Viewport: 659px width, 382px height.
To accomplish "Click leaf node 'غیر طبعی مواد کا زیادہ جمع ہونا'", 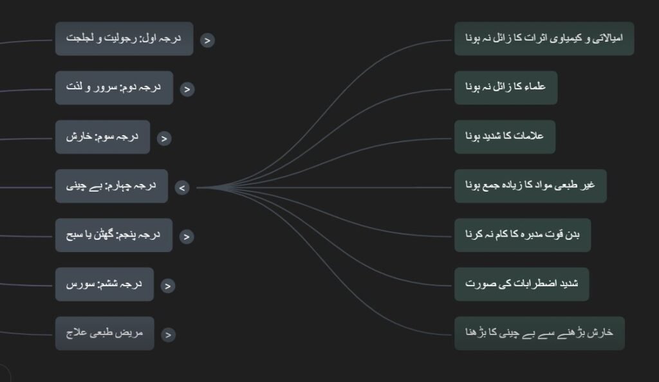I will pos(530,186).
